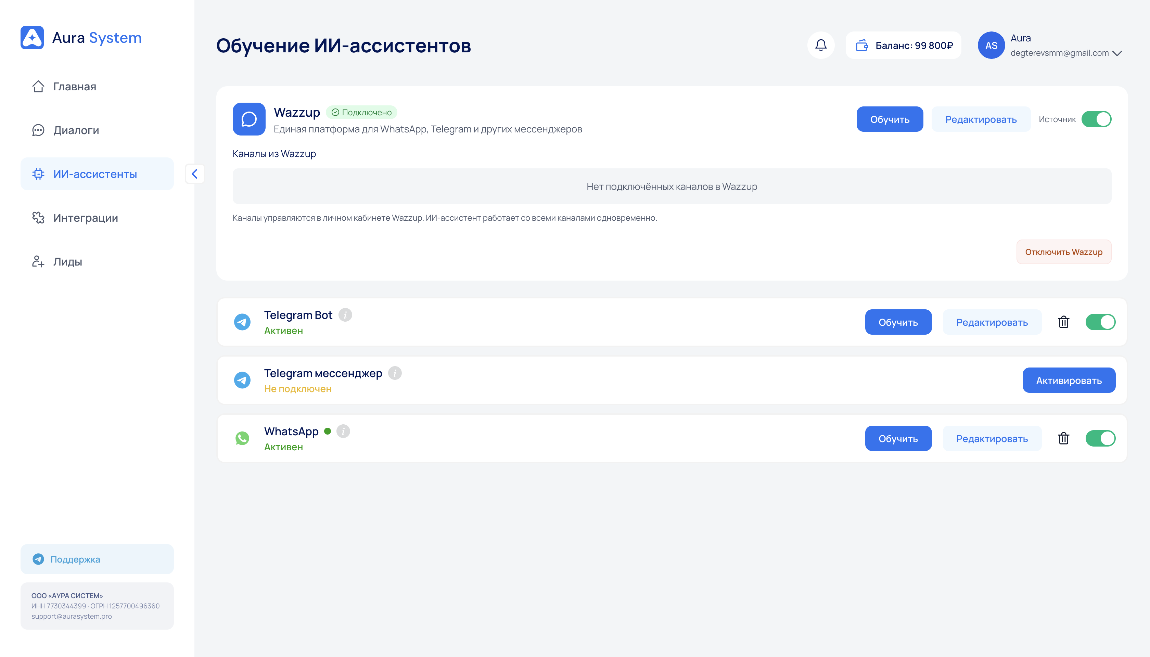Click the WhatsApp trash icon
Viewport: 1150px width, 657px height.
1063,438
